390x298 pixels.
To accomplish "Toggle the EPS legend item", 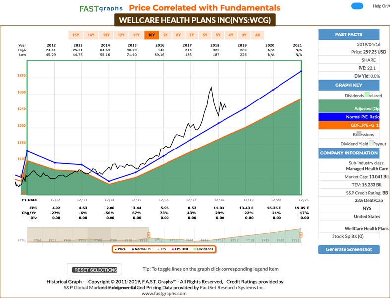I will [x=162, y=249].
